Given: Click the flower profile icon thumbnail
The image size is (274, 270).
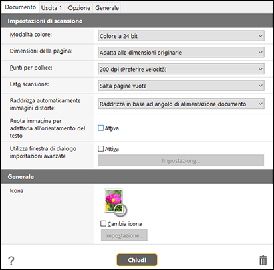Looking at the screenshot, I should pos(115,202).
